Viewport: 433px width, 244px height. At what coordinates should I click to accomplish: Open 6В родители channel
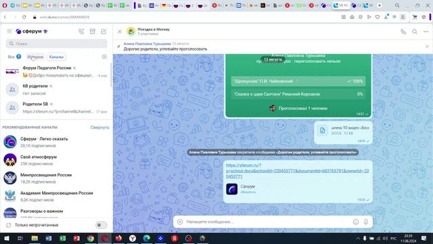point(56,89)
